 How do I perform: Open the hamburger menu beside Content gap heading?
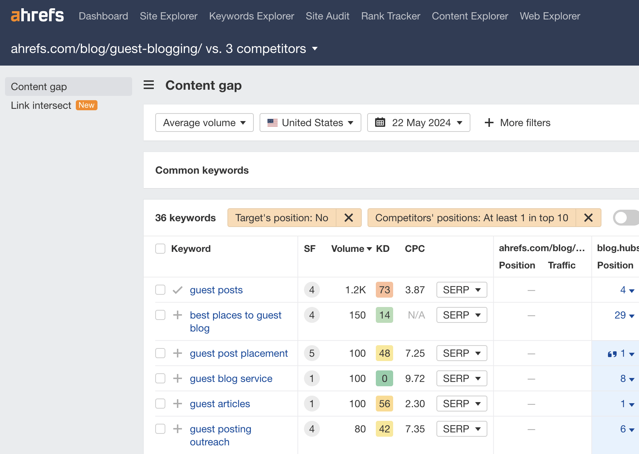149,85
